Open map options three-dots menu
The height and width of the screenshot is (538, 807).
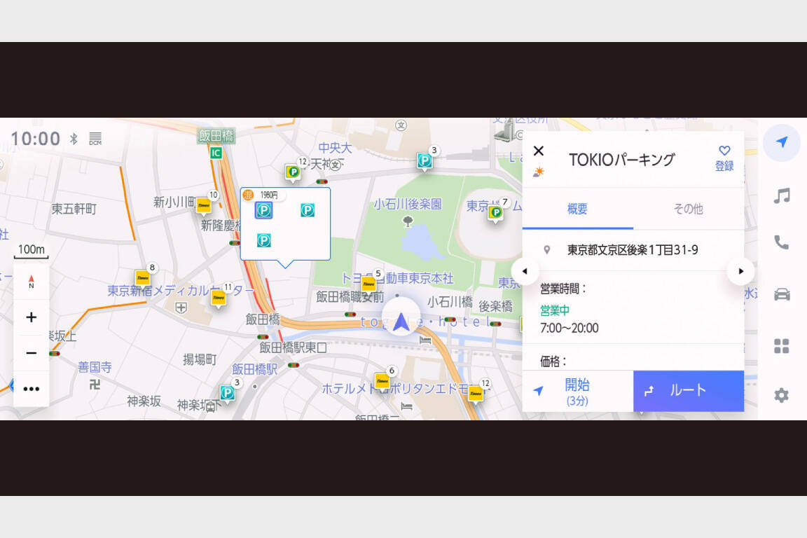pyautogui.click(x=32, y=389)
